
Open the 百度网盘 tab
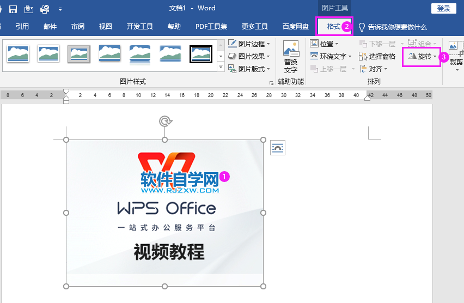pyautogui.click(x=296, y=27)
